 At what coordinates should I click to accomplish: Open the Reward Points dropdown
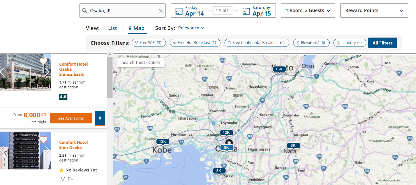tap(374, 10)
